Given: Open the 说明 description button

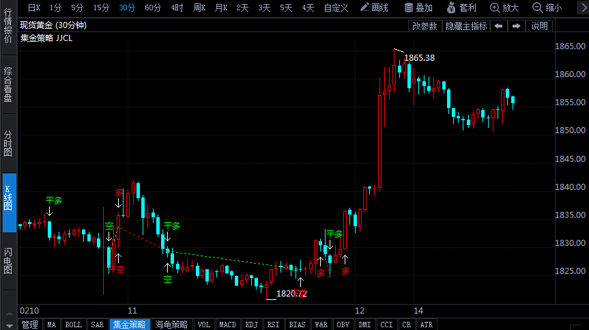Looking at the screenshot, I should tap(539, 26).
